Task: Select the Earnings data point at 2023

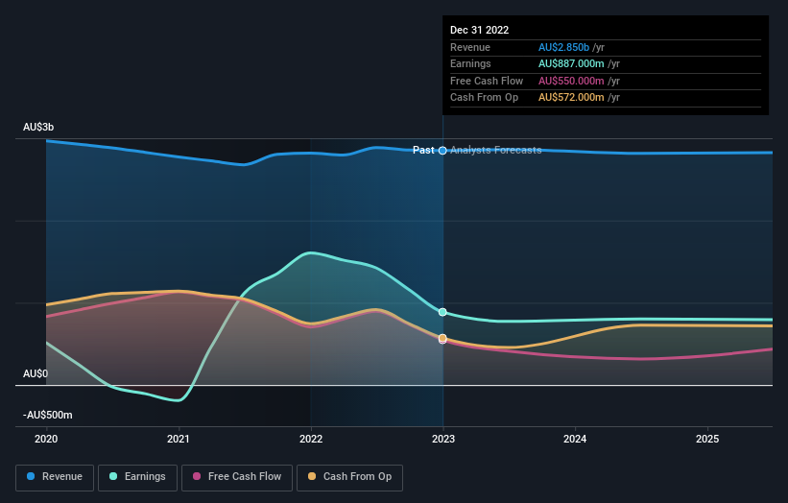Action: pyautogui.click(x=442, y=312)
